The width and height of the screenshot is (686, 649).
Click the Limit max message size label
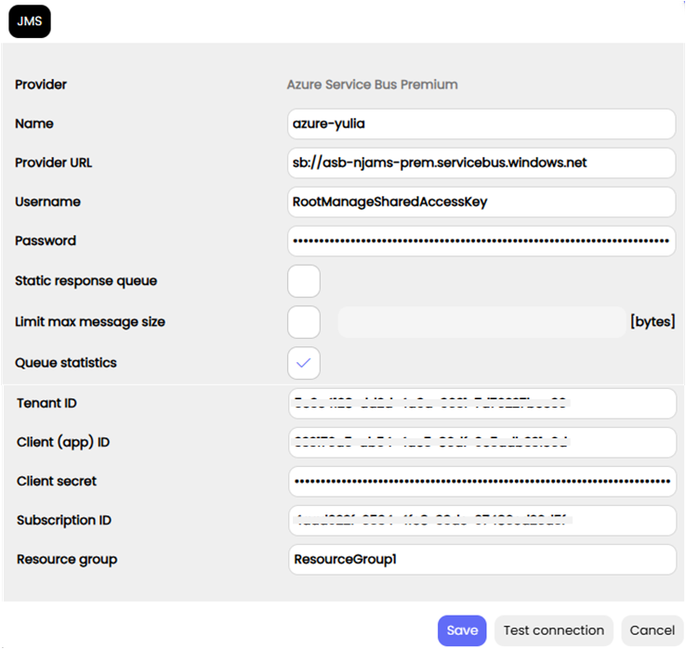pos(90,322)
